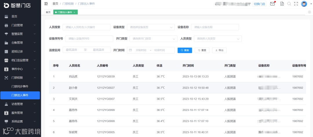The width and height of the screenshot is (313, 137).
Task: Open 门禁同步事件 submenu item
Action: tap(20, 87)
